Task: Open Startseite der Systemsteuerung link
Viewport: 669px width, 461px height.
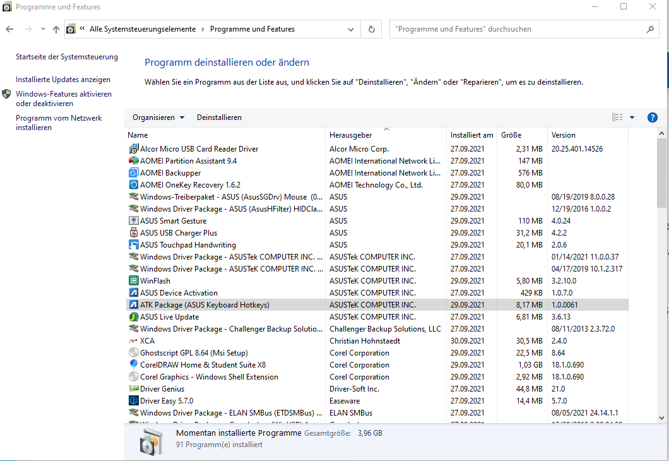Action: click(67, 57)
